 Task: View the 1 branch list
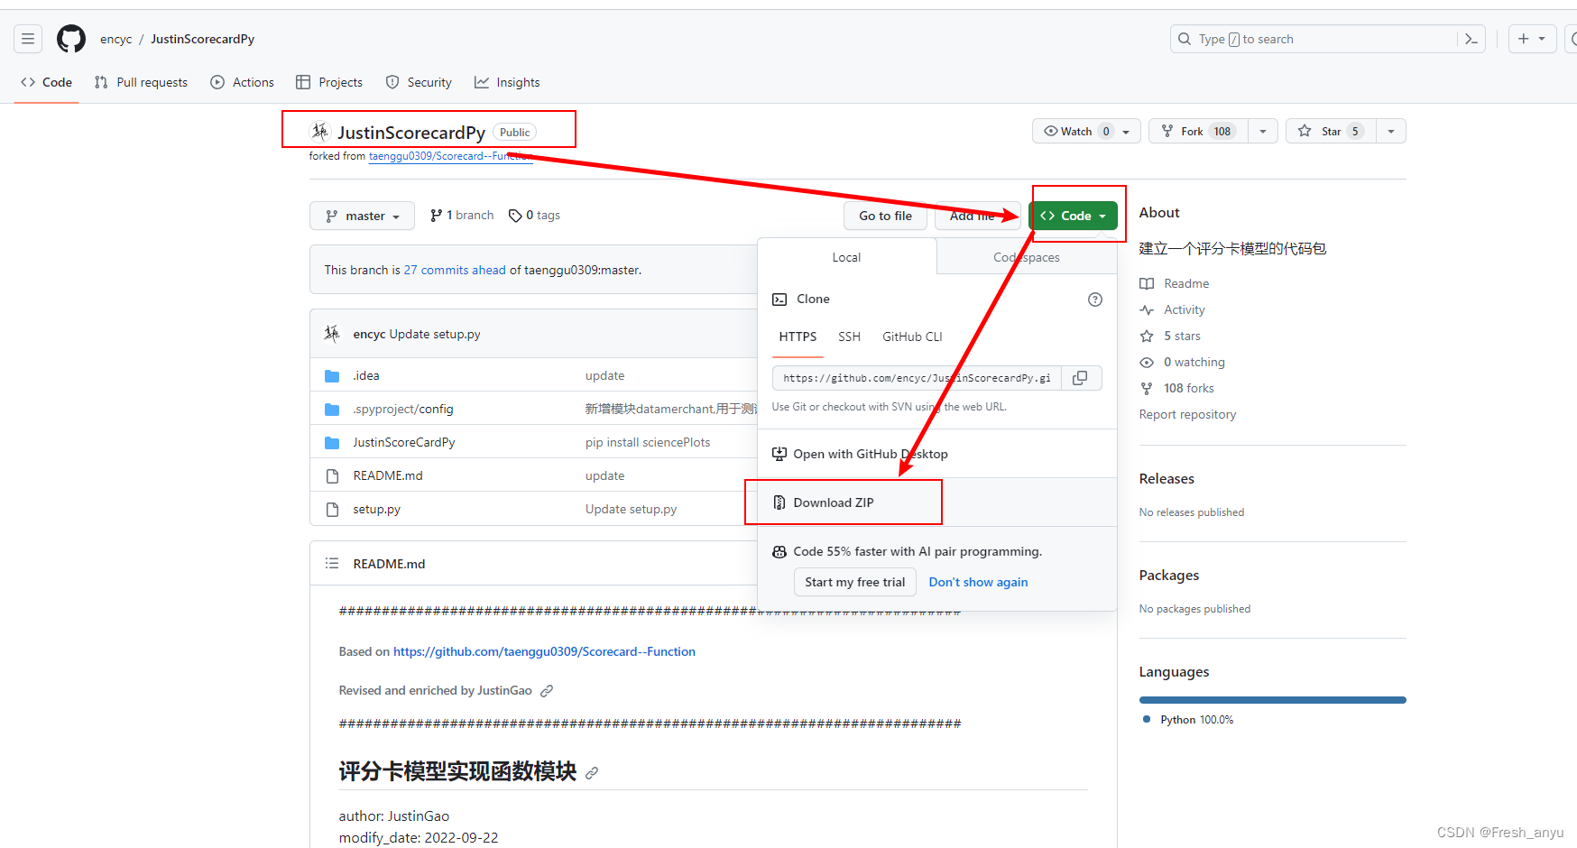pyautogui.click(x=462, y=216)
